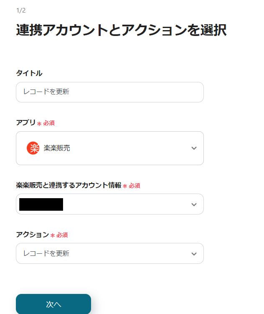Expand the アクション dropdown chevron arrow

(x=193, y=254)
